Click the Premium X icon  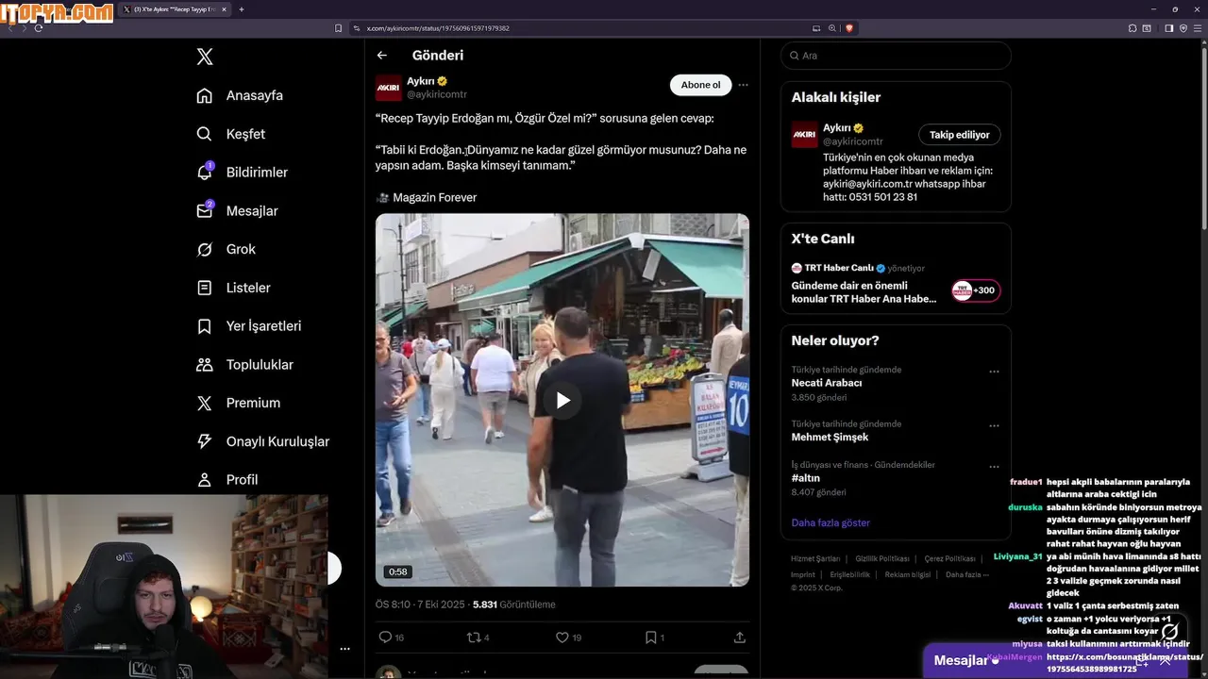[x=204, y=403]
